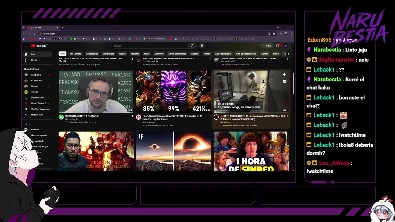
Task: Open the X bookmark icon
Action: pos(105,39)
